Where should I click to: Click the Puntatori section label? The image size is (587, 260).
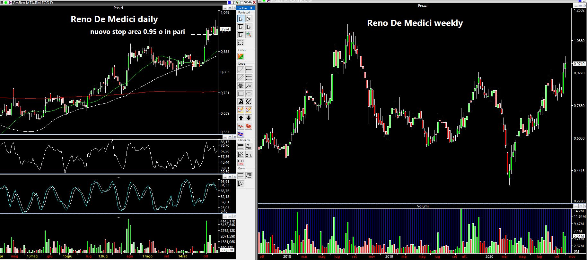click(x=244, y=12)
